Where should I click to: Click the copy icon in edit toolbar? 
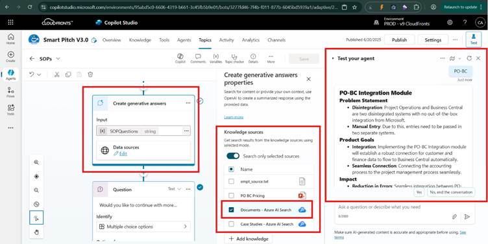click(68, 74)
